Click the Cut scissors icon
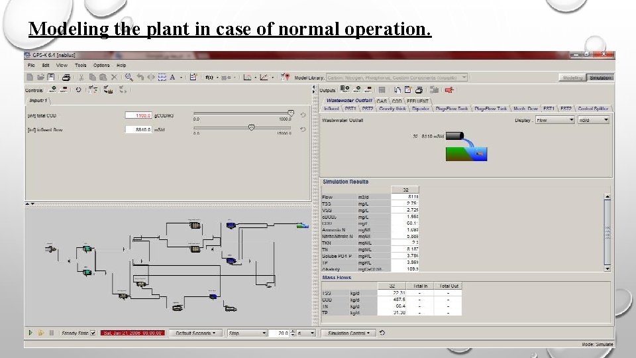 tap(81, 77)
